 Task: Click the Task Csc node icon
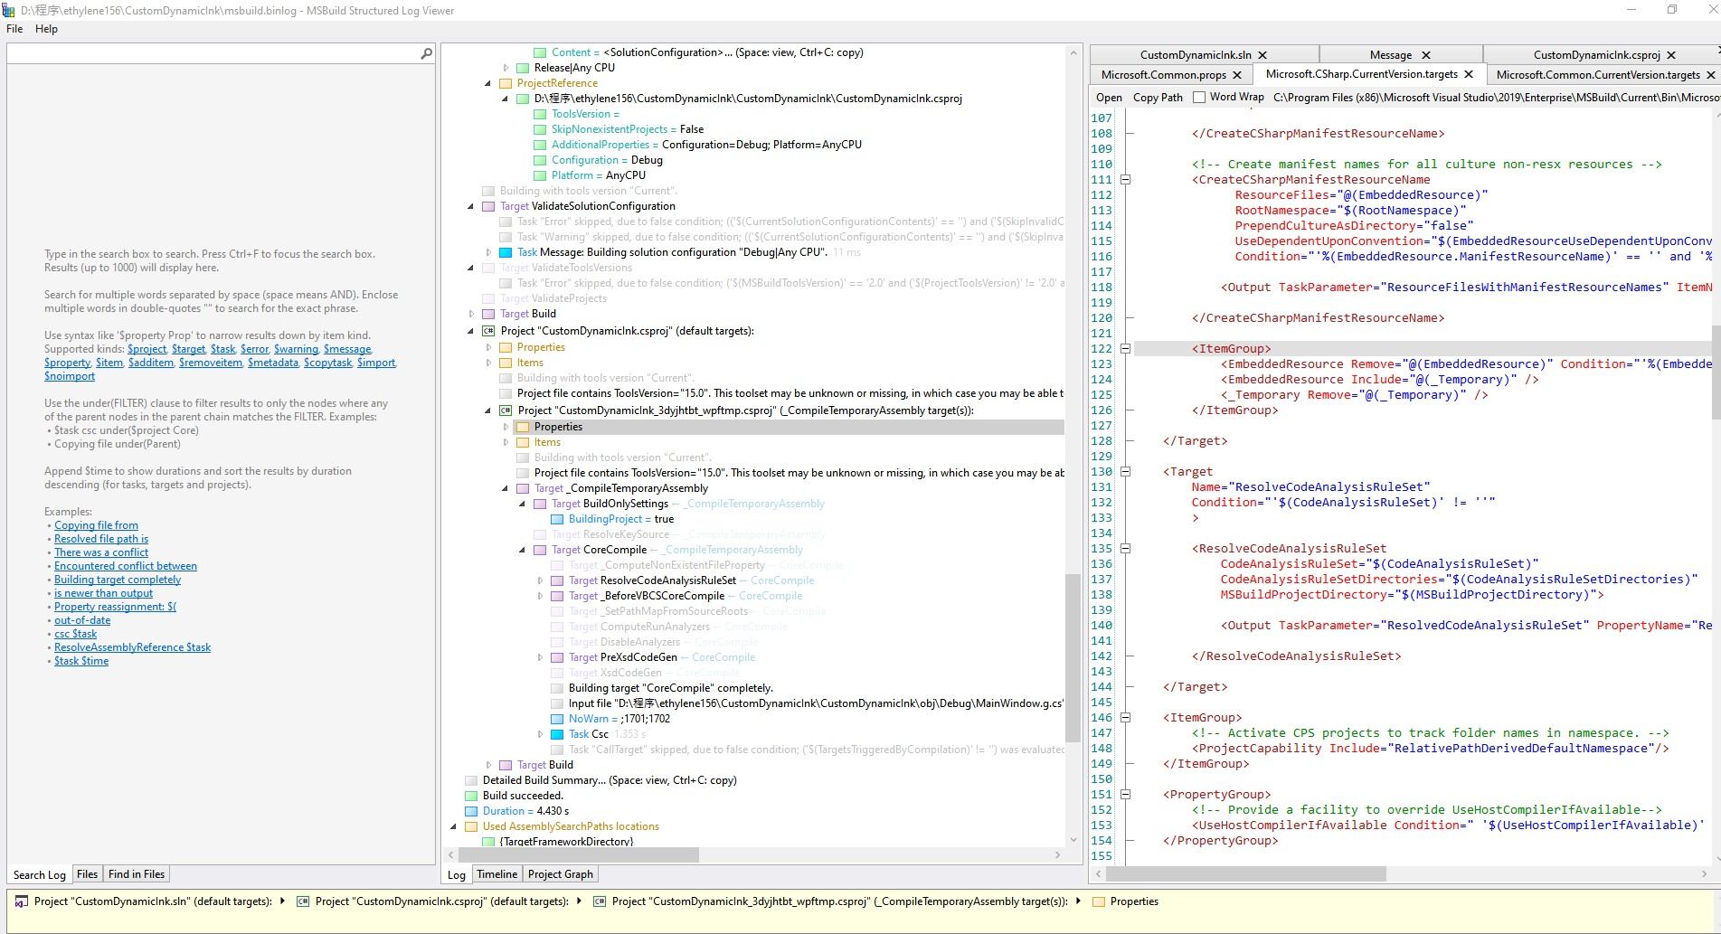(557, 734)
